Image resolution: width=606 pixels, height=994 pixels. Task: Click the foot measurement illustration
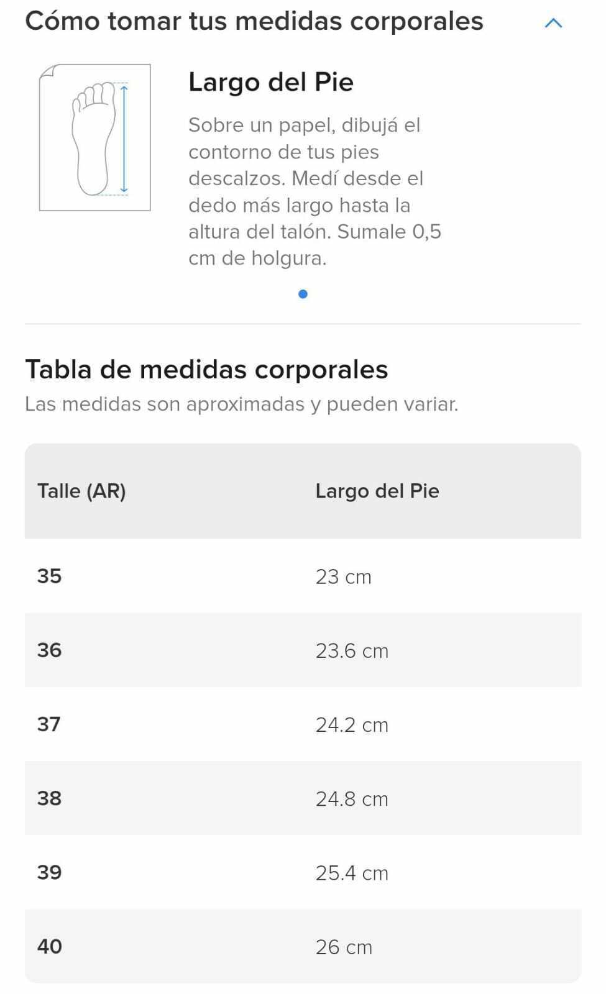point(94,137)
